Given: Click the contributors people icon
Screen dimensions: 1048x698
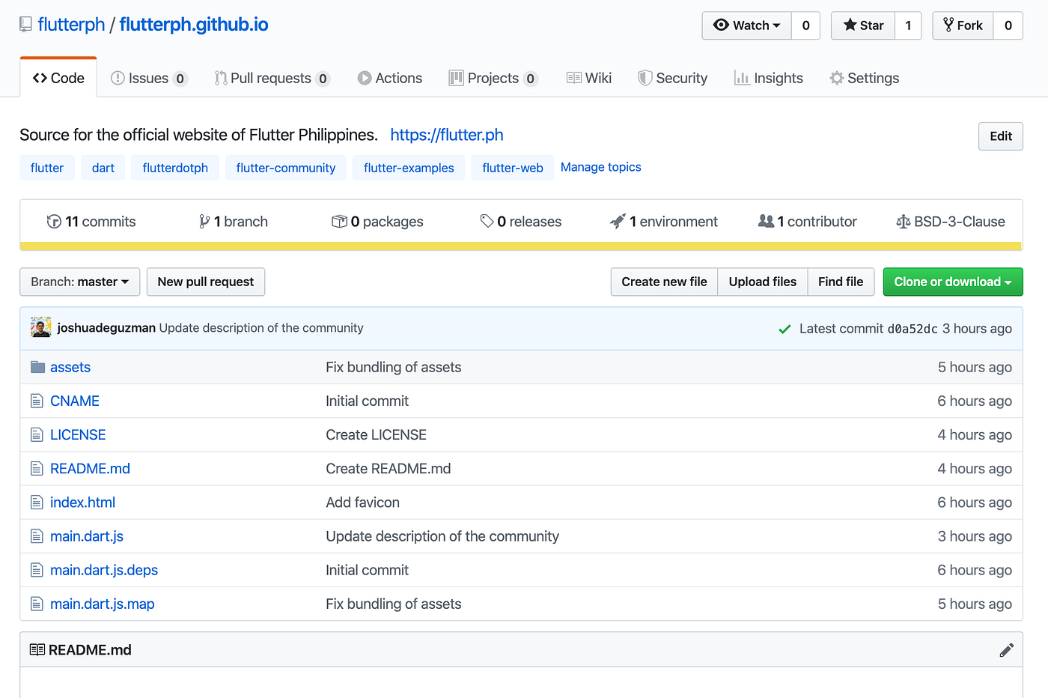Looking at the screenshot, I should click(765, 221).
